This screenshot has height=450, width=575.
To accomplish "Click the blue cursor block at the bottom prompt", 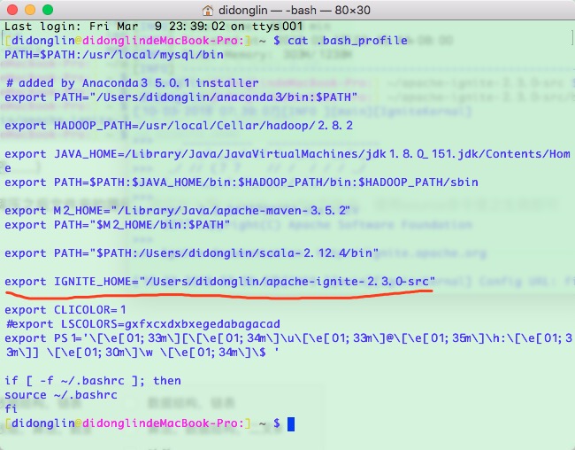I will (x=291, y=424).
